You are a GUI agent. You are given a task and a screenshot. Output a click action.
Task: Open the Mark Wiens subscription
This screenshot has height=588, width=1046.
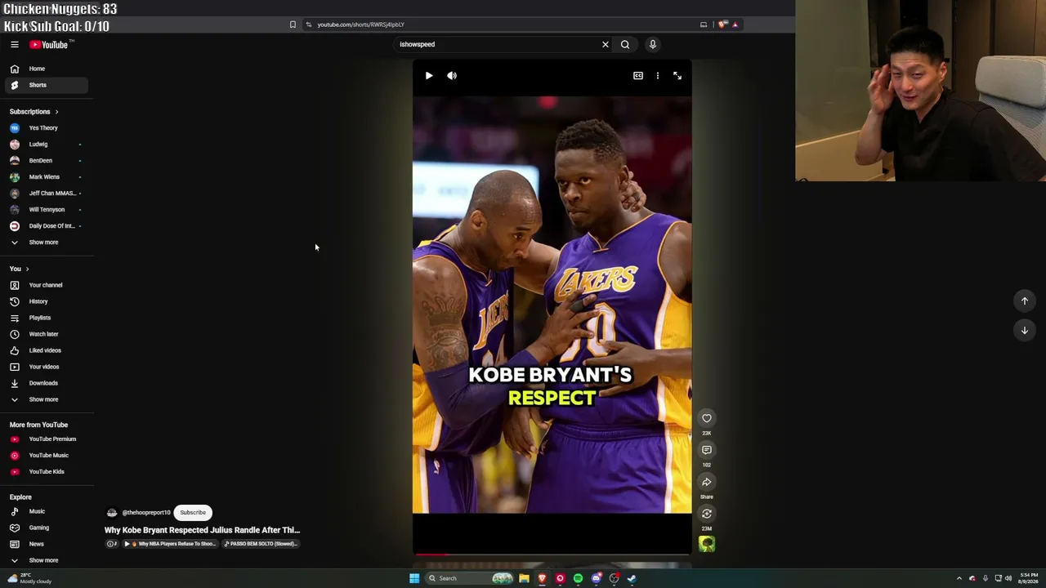pos(47,177)
